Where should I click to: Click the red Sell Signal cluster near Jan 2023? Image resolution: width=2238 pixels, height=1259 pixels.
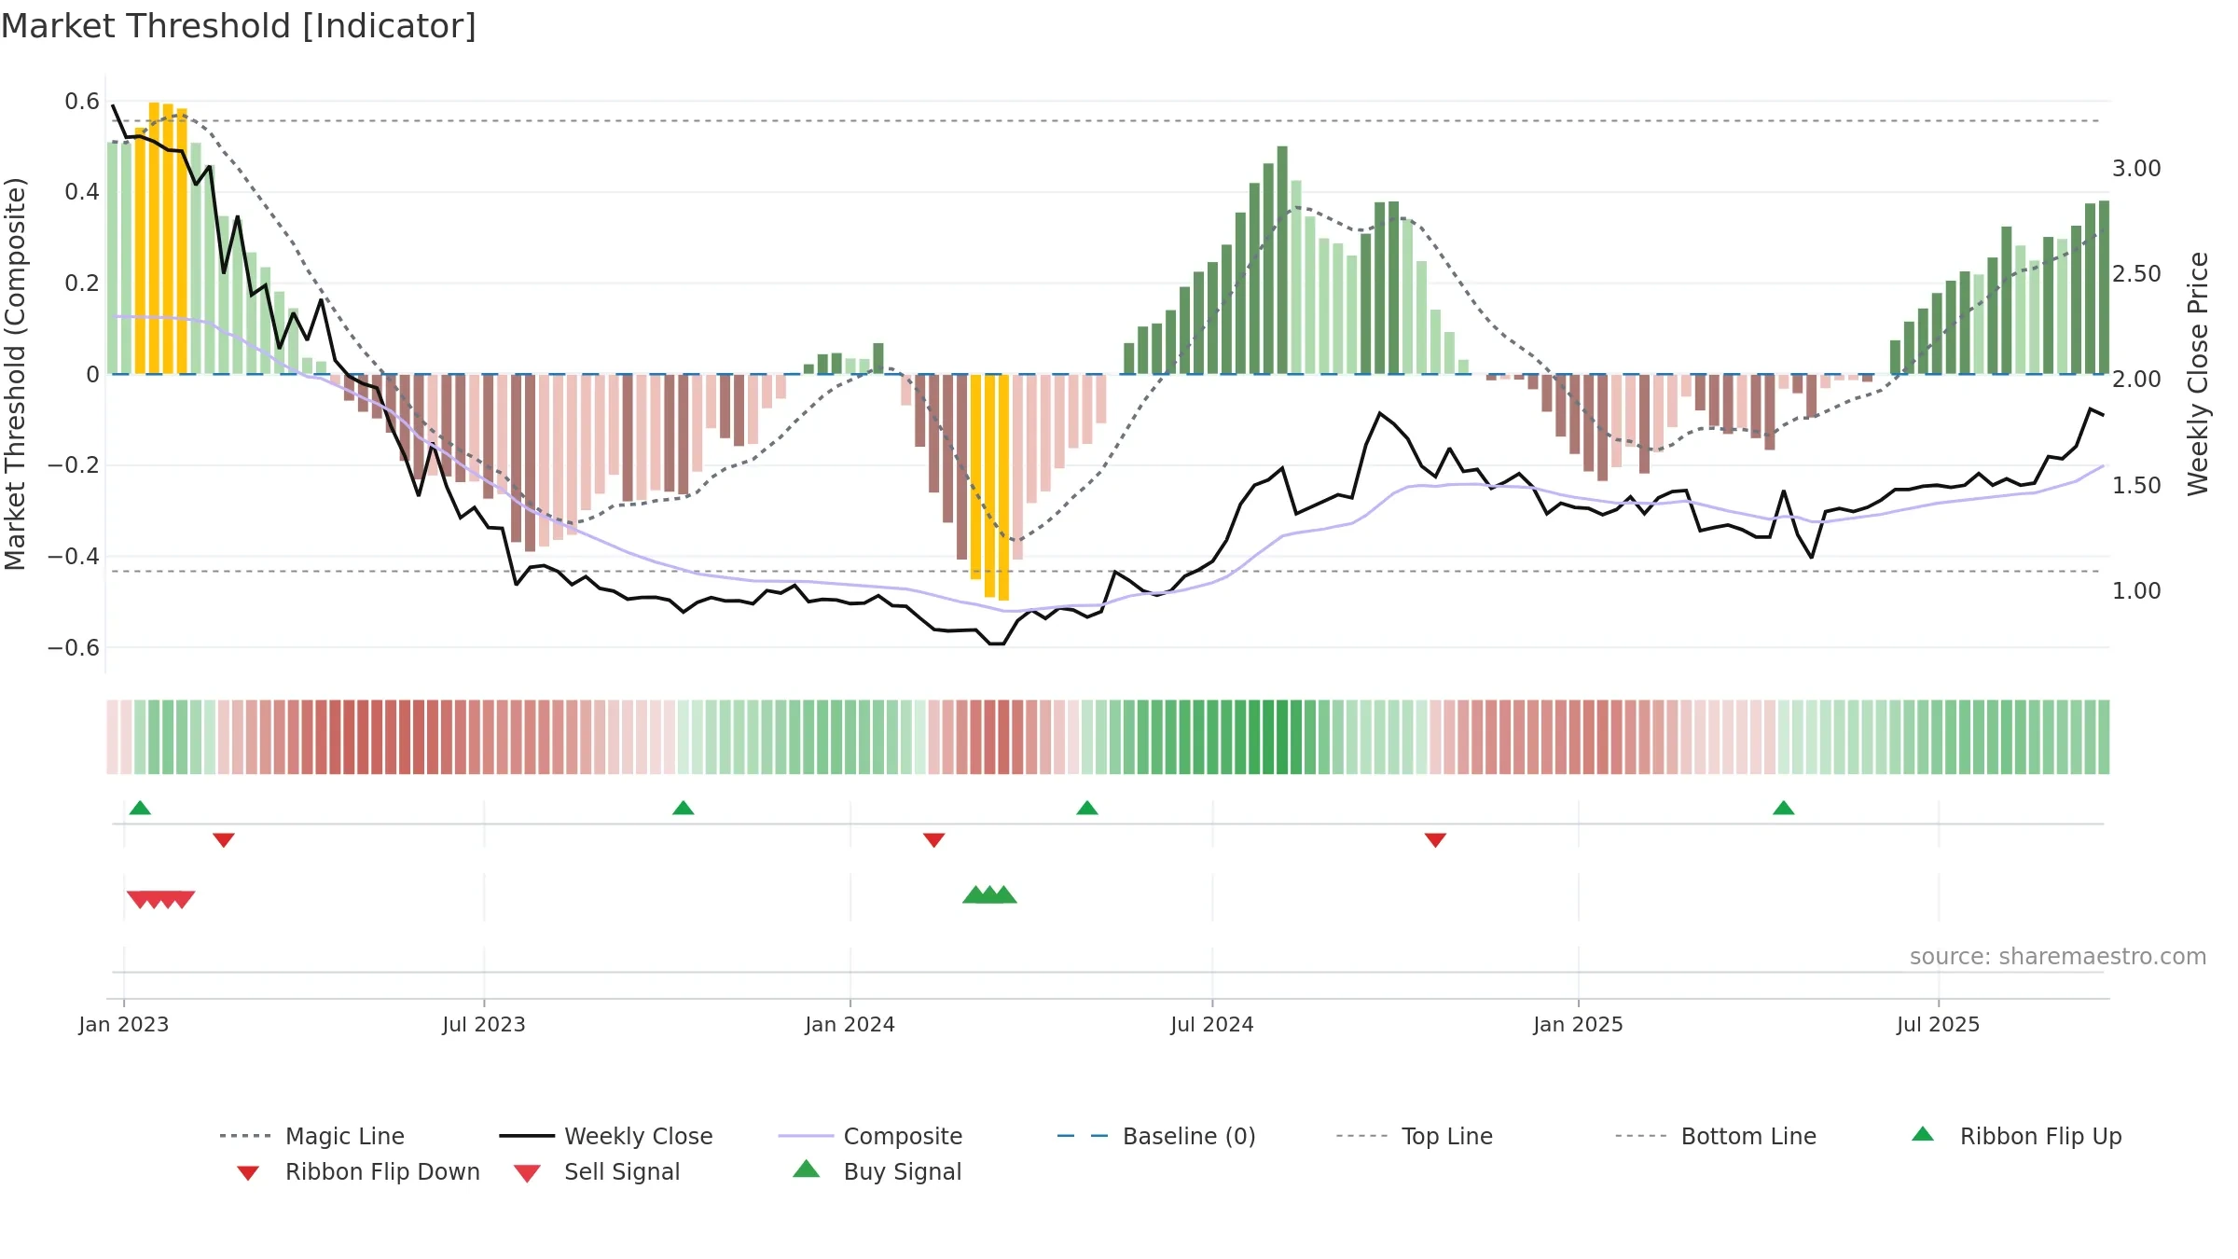point(160,900)
